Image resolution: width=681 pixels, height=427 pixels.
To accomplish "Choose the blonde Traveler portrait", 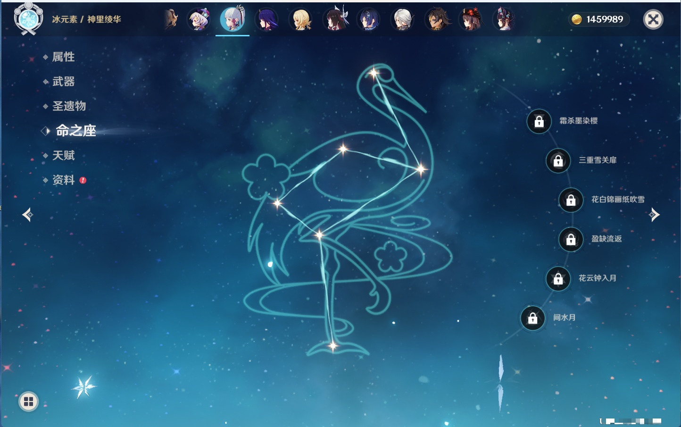I will pyautogui.click(x=300, y=20).
